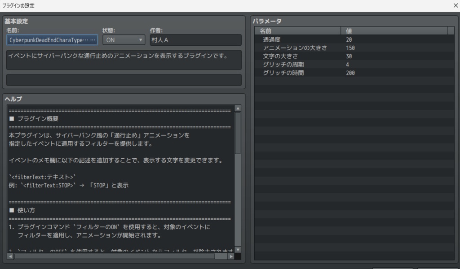
Task: Click the plugin name input field
Action: point(45,40)
